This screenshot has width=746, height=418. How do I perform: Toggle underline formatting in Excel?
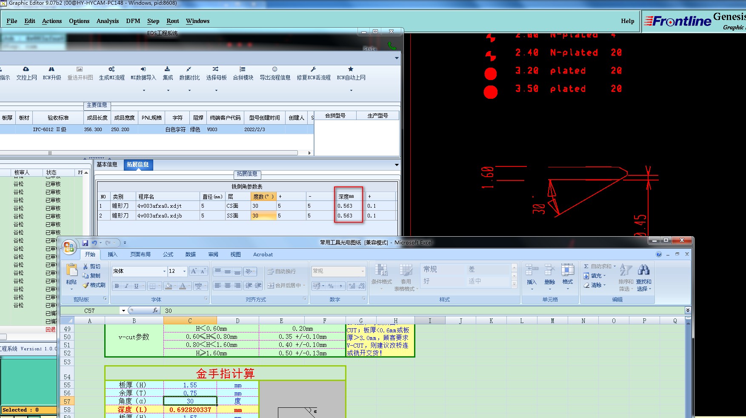[136, 286]
